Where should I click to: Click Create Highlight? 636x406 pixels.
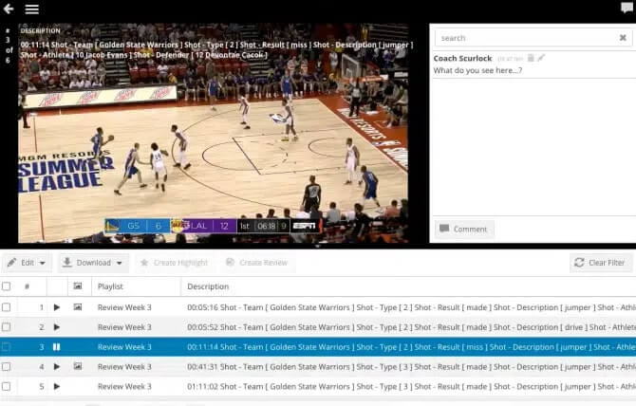[174, 263]
